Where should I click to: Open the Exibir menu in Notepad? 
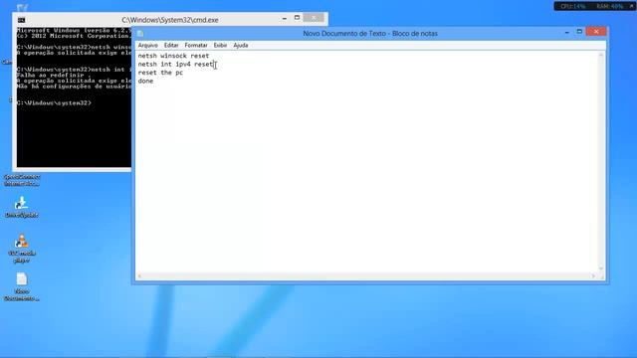pos(220,45)
